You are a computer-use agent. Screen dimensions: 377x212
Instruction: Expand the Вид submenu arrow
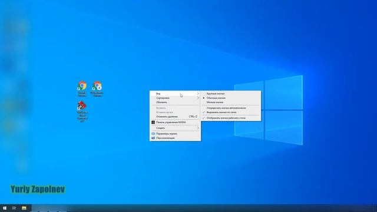(x=198, y=94)
